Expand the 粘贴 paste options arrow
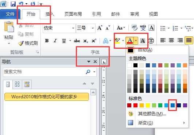The width and height of the screenshot is (194, 135). pyautogui.click(x=9, y=43)
